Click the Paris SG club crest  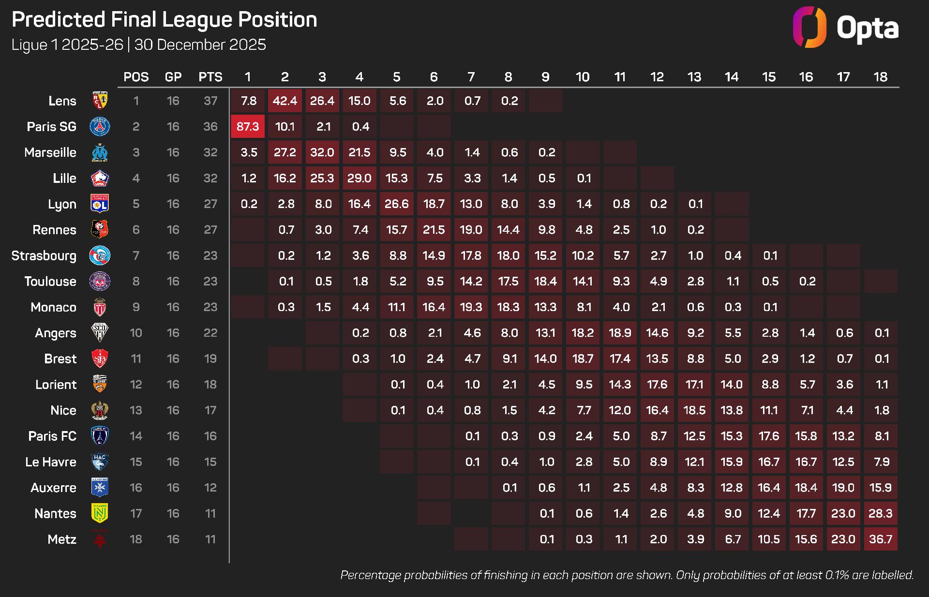(100, 126)
